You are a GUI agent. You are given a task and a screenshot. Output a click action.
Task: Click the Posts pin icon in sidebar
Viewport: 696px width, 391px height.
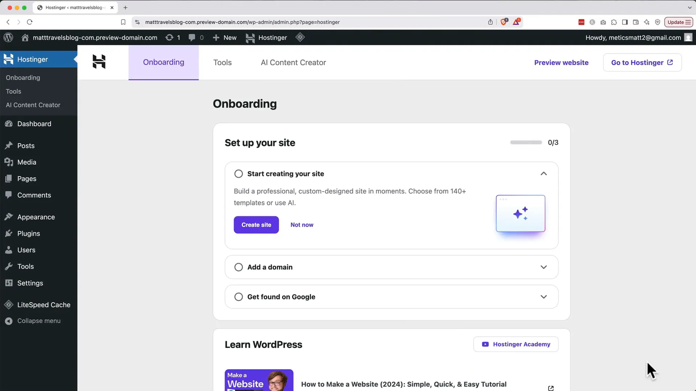[9, 146]
